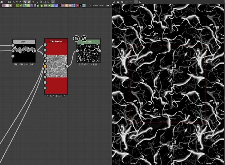Click the teal Warp node icon
Image resolution: width=225 pixels, height=165 pixels.
point(84,6)
